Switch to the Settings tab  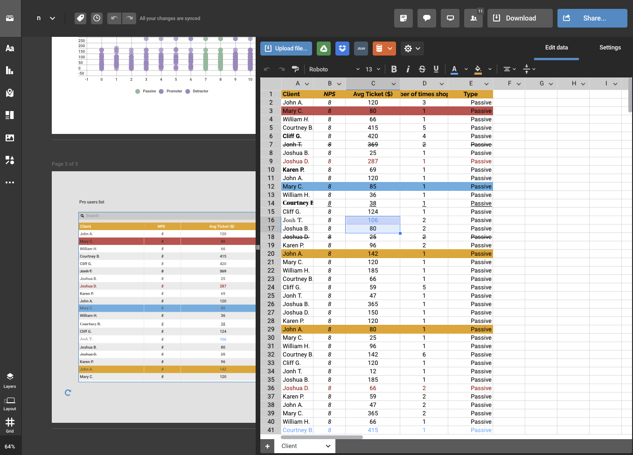[x=610, y=48]
